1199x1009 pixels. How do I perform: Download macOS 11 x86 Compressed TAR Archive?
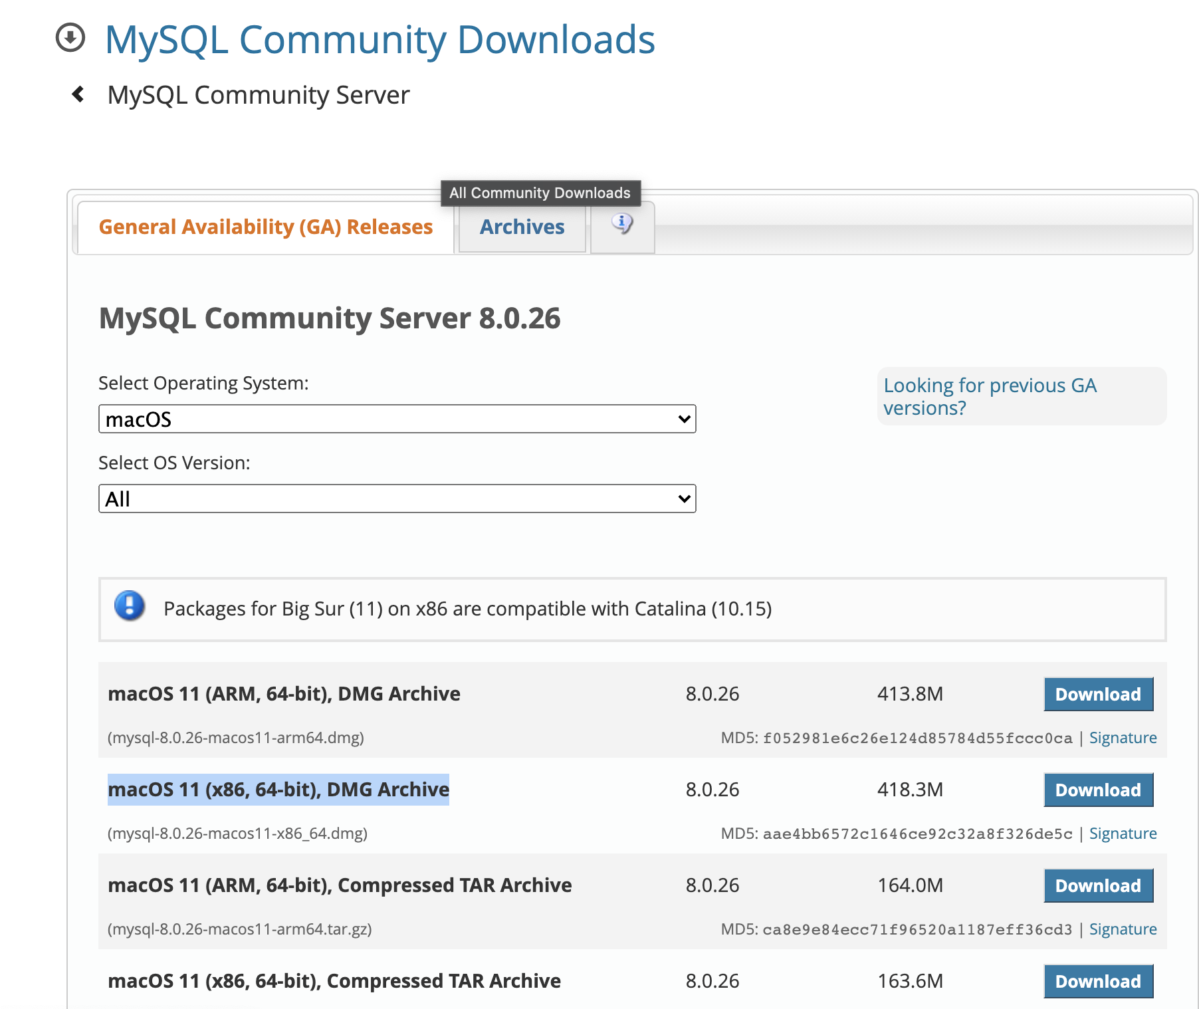pos(1098,981)
